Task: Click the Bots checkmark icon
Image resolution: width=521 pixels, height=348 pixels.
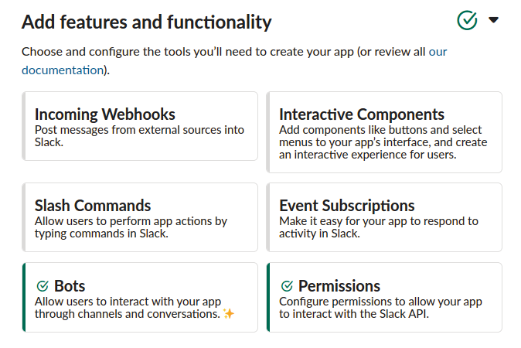Action: tap(43, 286)
